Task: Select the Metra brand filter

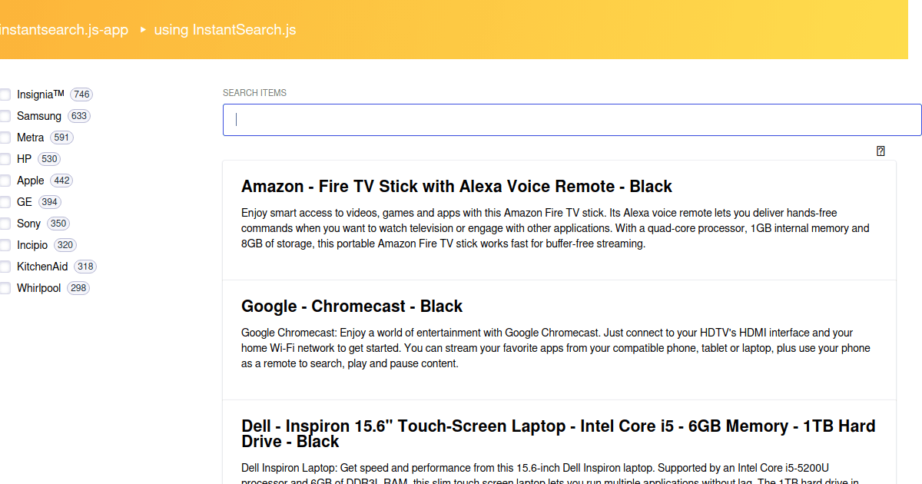Action: tap(5, 137)
